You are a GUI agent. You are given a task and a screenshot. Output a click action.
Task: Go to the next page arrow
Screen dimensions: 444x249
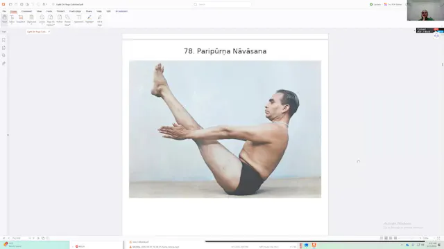click(33, 238)
